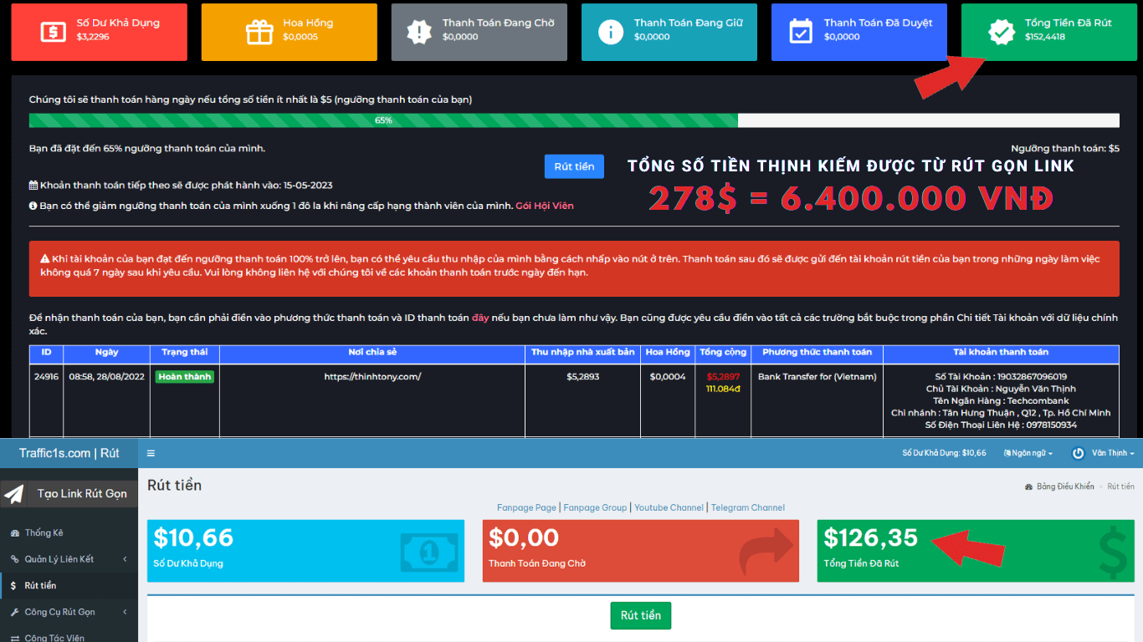
Task: Click the 65% payment threshold progress bar
Action: click(x=383, y=120)
